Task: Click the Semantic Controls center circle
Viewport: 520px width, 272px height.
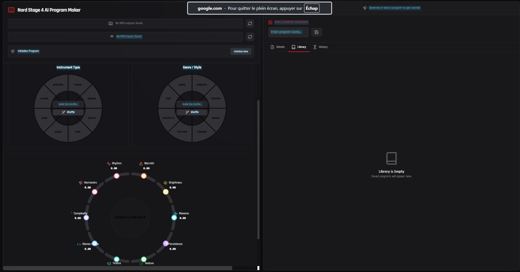Action: 130,217
